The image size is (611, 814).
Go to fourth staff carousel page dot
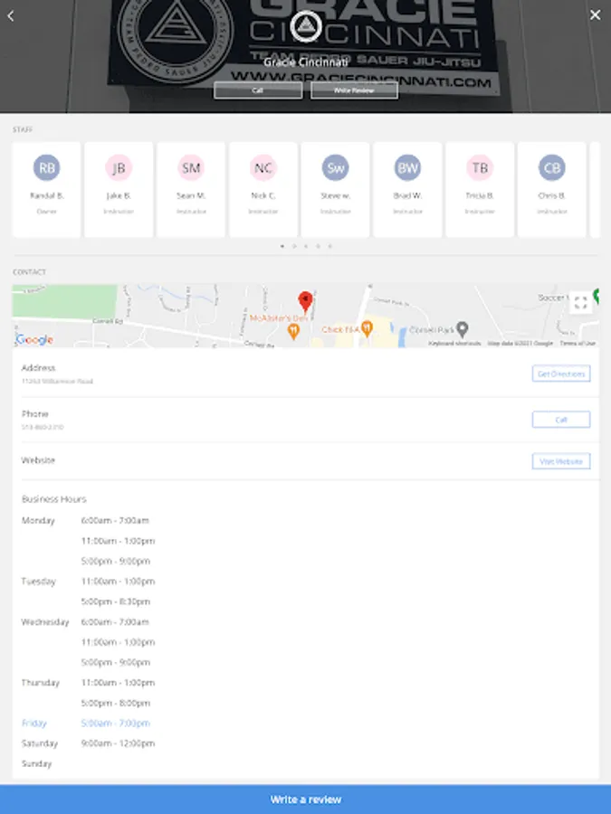(318, 246)
